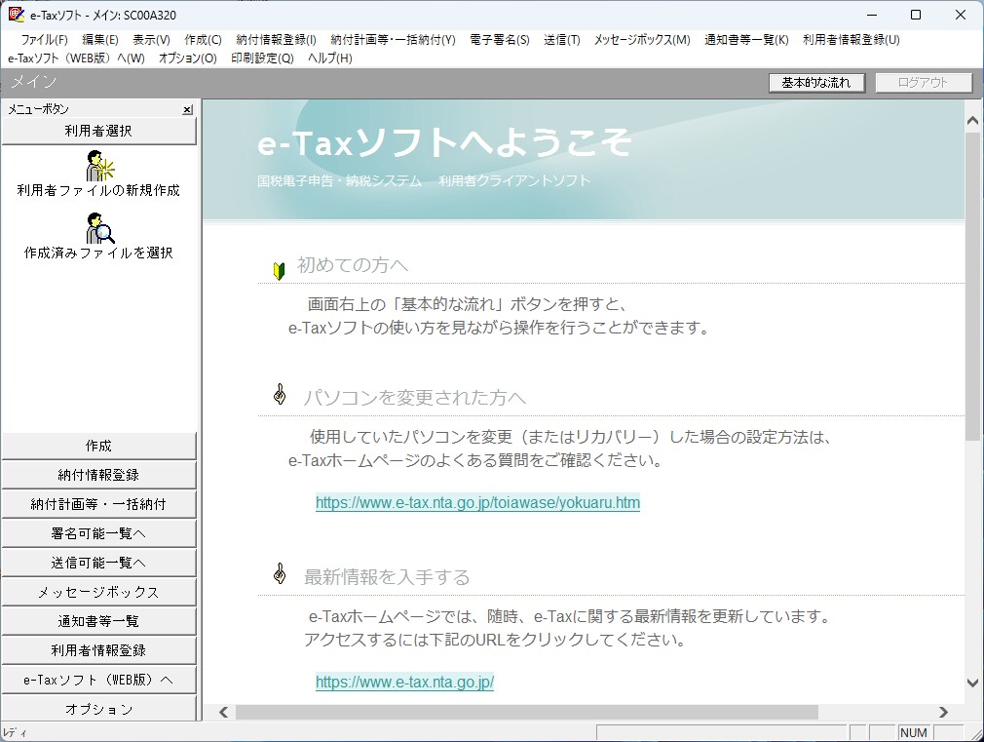Open the 利用者情報登録(U) menu
Viewport: 984px width, 742px height.
(851, 40)
